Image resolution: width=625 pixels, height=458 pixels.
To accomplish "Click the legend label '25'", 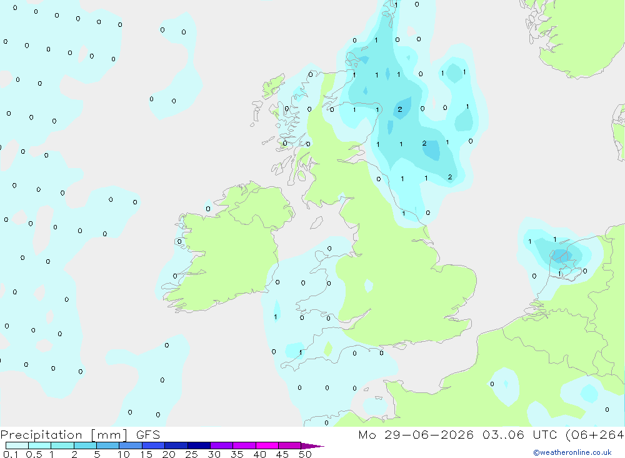I will (x=192, y=454).
